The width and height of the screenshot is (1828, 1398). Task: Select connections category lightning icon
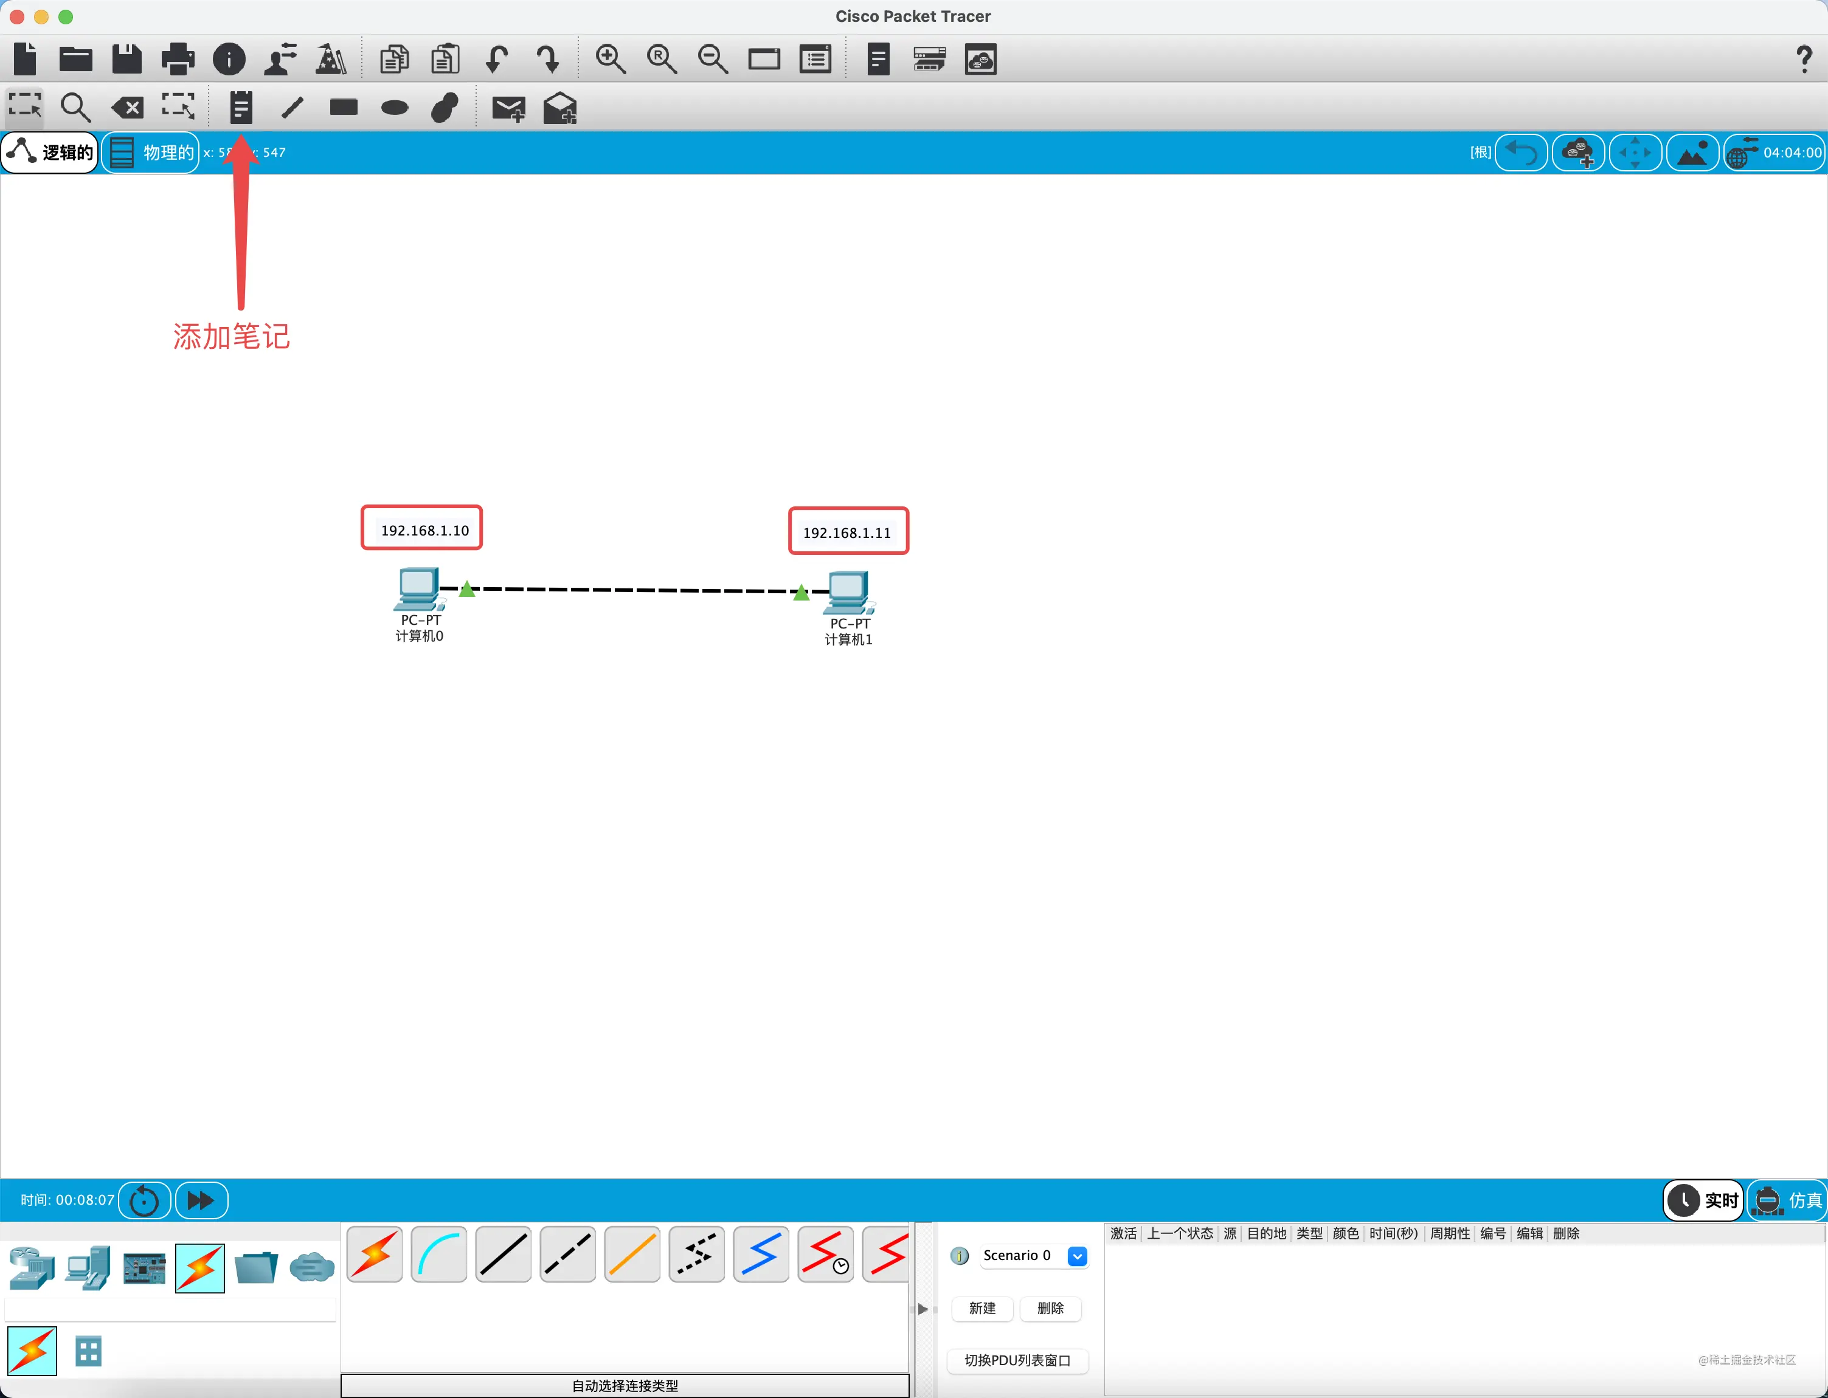200,1268
